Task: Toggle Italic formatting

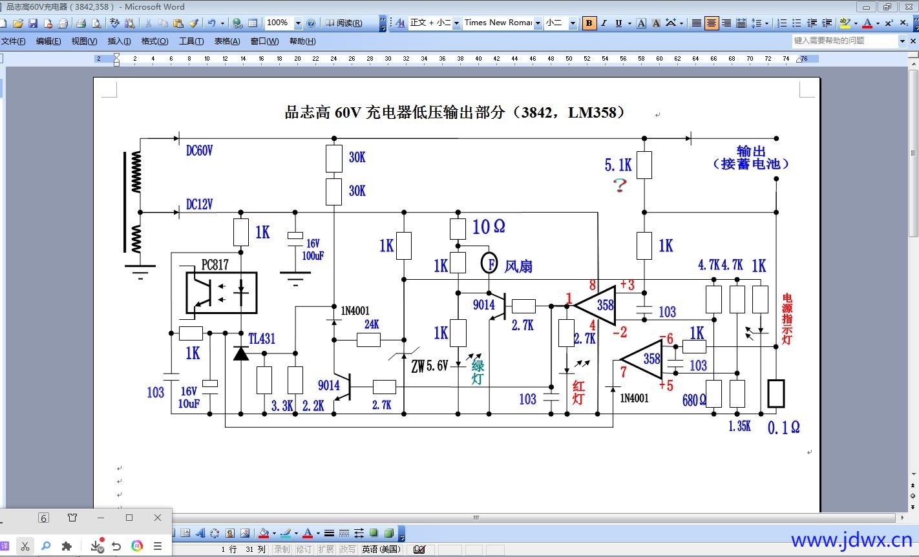Action: [x=604, y=23]
